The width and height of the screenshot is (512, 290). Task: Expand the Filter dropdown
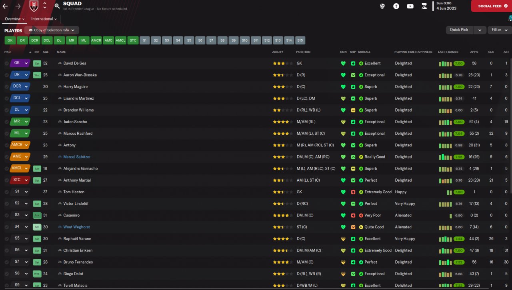pos(500,30)
